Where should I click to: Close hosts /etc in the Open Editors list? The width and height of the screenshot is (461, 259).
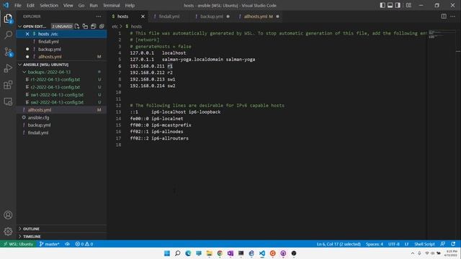coord(27,34)
